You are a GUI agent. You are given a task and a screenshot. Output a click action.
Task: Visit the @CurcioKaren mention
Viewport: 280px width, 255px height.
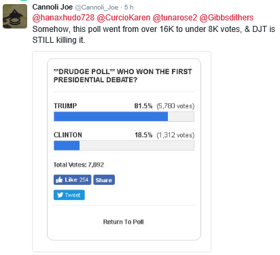pos(124,18)
